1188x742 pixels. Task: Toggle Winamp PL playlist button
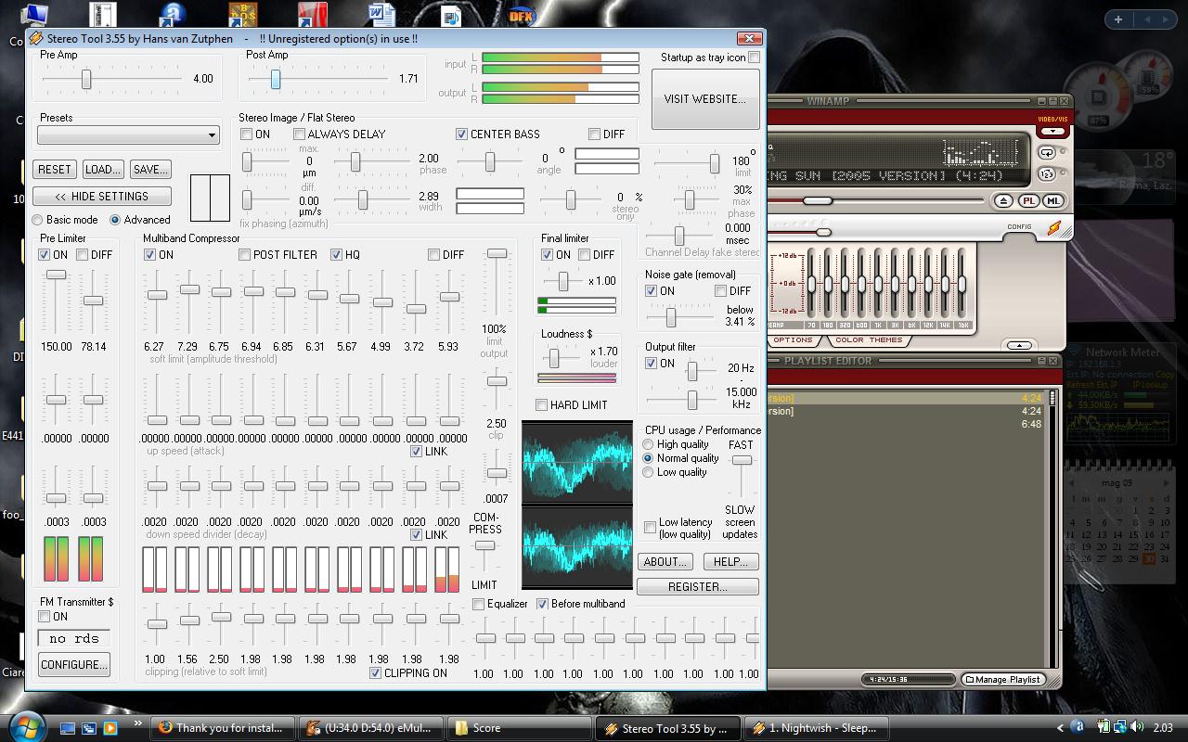pyautogui.click(x=1029, y=201)
